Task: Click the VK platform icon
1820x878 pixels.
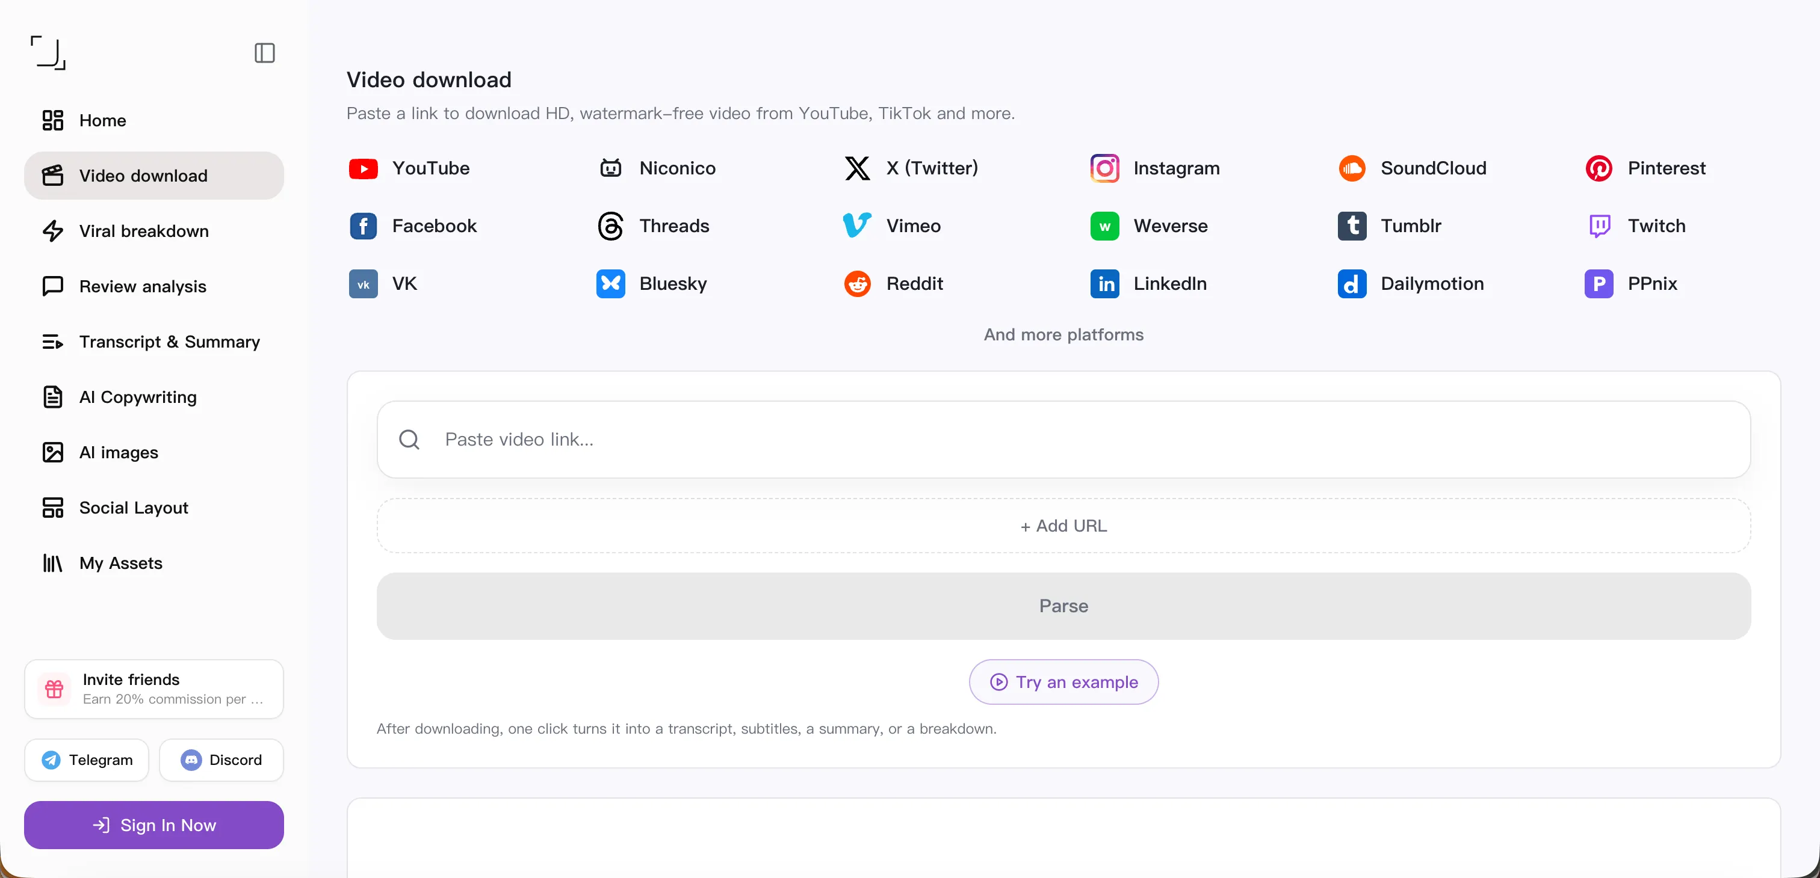Action: [x=363, y=284]
